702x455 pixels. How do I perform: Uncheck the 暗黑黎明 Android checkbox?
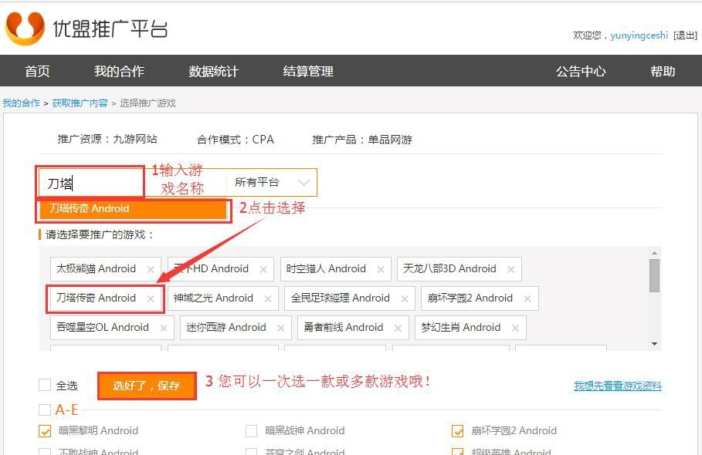pos(45,431)
